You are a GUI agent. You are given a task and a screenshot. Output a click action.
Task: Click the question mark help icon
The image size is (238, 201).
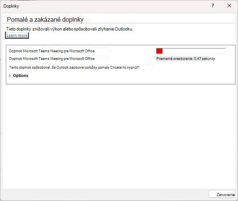[213, 6]
